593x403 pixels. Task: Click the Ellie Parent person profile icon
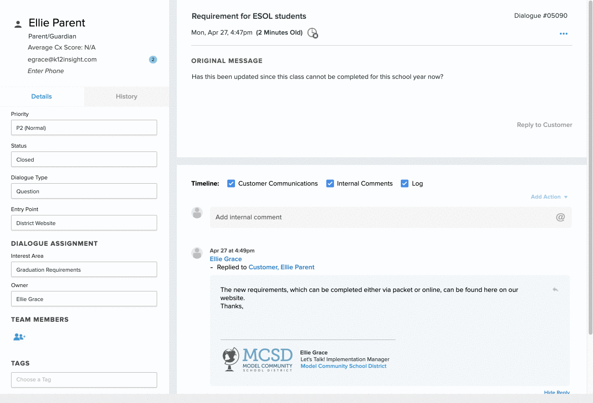(18, 24)
